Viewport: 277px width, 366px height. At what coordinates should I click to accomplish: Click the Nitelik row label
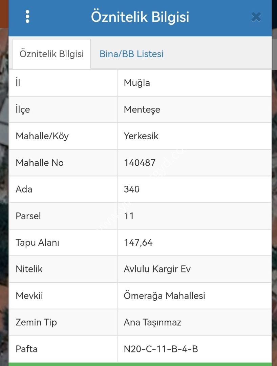coord(29,269)
